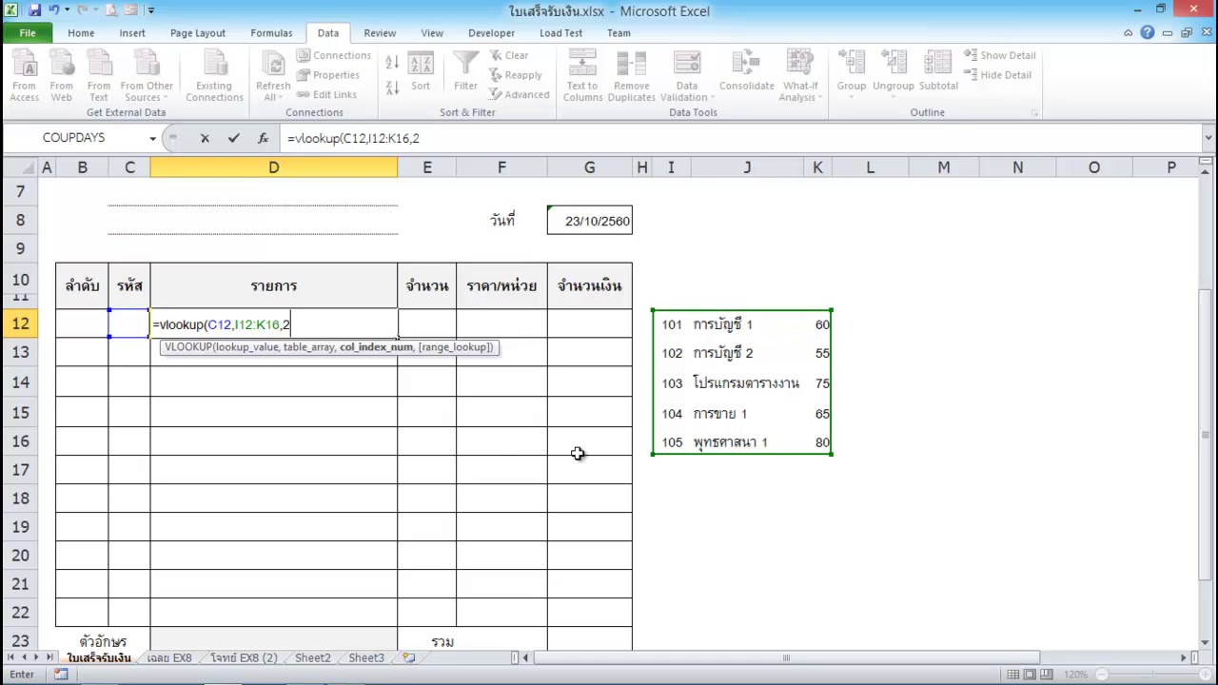Open the เฉลย EX8 sheet tab

pos(169,657)
